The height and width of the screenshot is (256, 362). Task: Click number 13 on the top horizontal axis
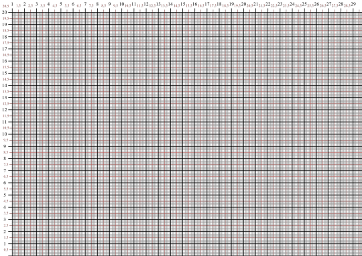pyautogui.click(x=158, y=4)
